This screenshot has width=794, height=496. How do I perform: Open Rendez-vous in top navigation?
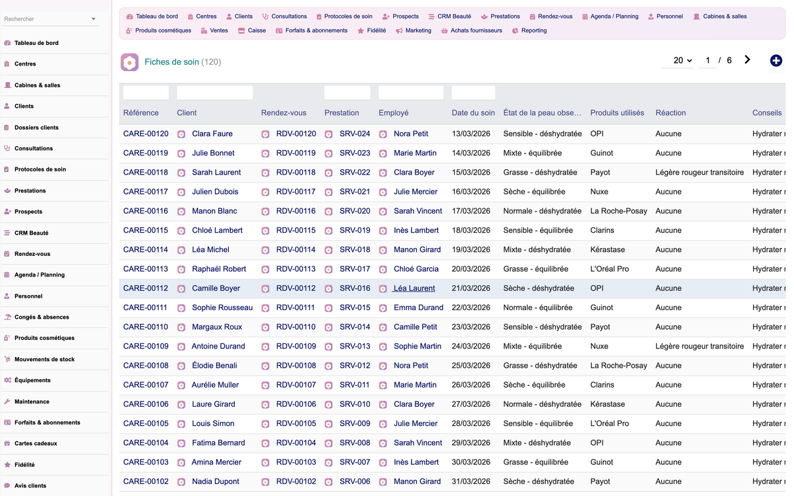[x=551, y=17]
